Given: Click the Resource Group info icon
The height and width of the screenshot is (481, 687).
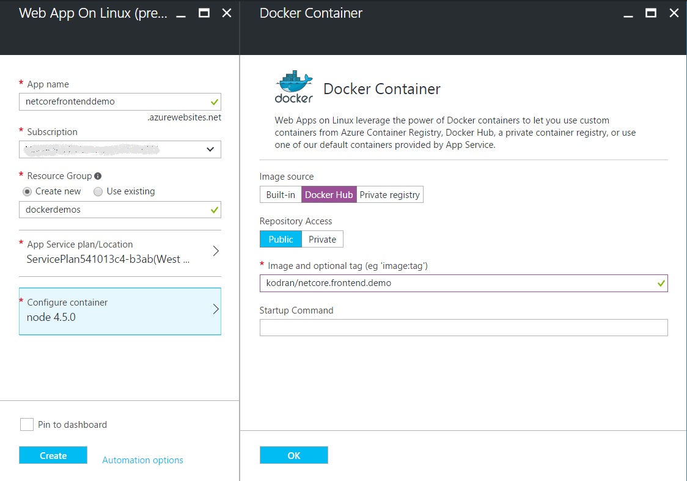Looking at the screenshot, I should (x=97, y=175).
